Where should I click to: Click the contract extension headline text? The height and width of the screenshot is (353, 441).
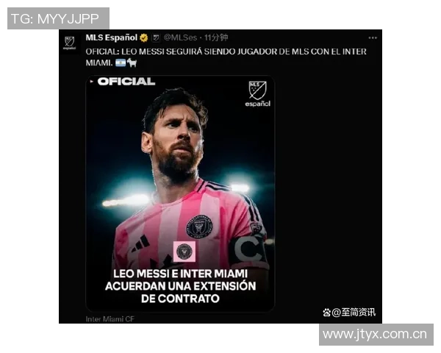pyautogui.click(x=180, y=286)
